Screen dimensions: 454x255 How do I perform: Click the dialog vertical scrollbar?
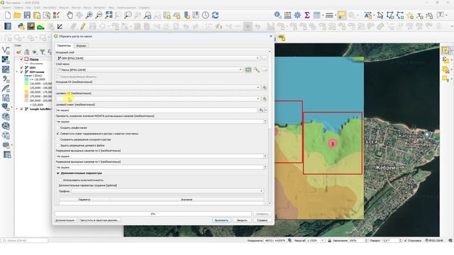[270, 127]
